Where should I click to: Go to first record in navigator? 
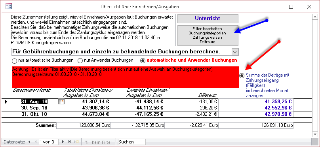tap(29, 142)
